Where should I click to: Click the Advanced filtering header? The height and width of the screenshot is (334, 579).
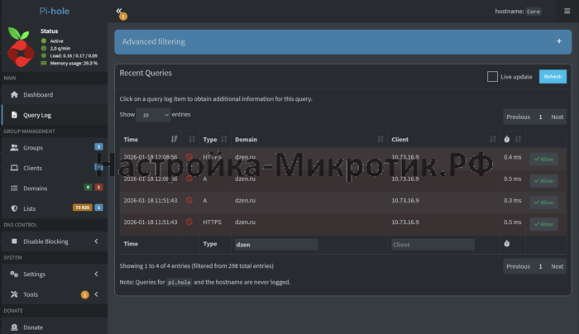coord(343,41)
